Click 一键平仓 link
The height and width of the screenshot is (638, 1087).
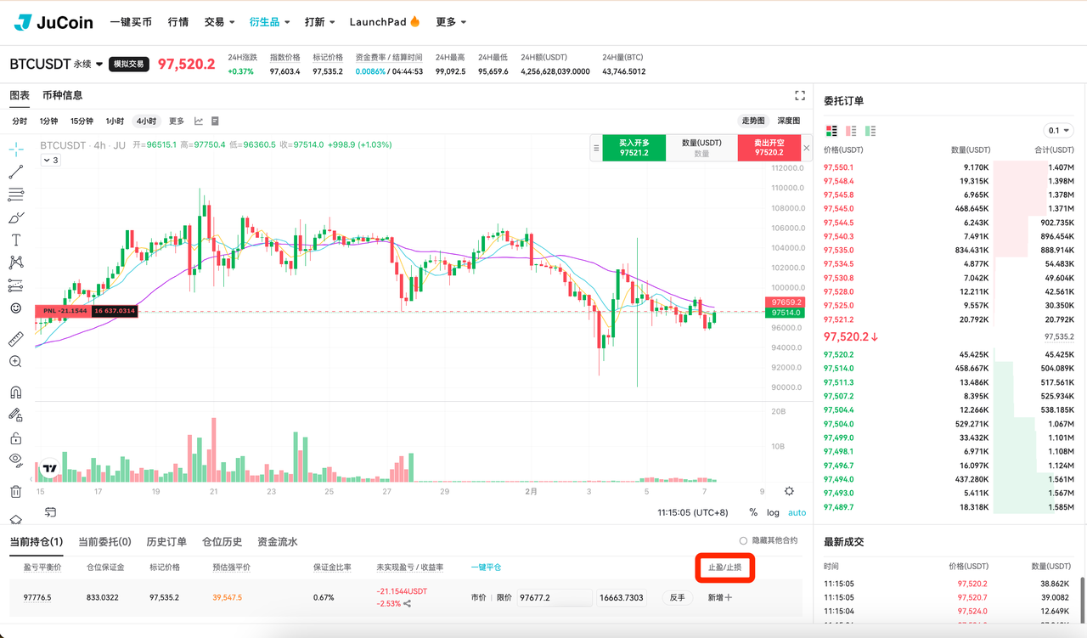tap(487, 567)
